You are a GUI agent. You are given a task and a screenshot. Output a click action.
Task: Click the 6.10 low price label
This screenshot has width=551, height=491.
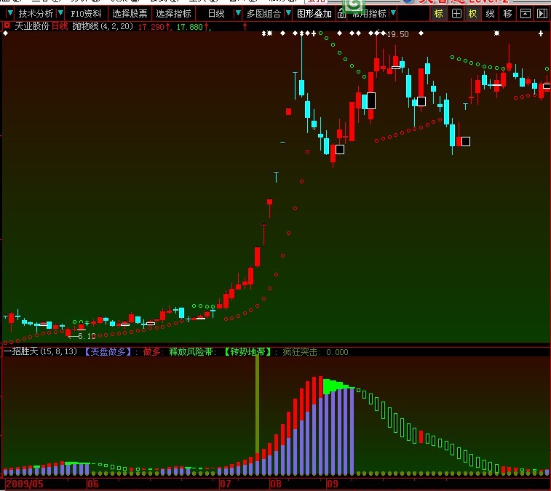(x=87, y=336)
